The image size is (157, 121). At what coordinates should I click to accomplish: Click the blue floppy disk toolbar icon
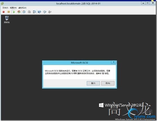pos(39,12)
